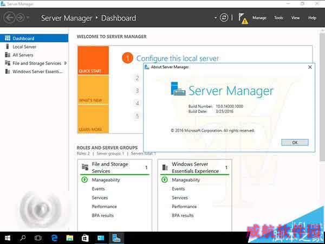Click the forward navigation arrow
Image resolution: width=325 pixels, height=244 pixels.
(x=21, y=18)
